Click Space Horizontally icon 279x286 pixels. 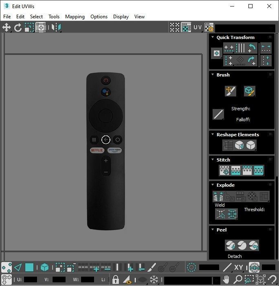(266, 48)
